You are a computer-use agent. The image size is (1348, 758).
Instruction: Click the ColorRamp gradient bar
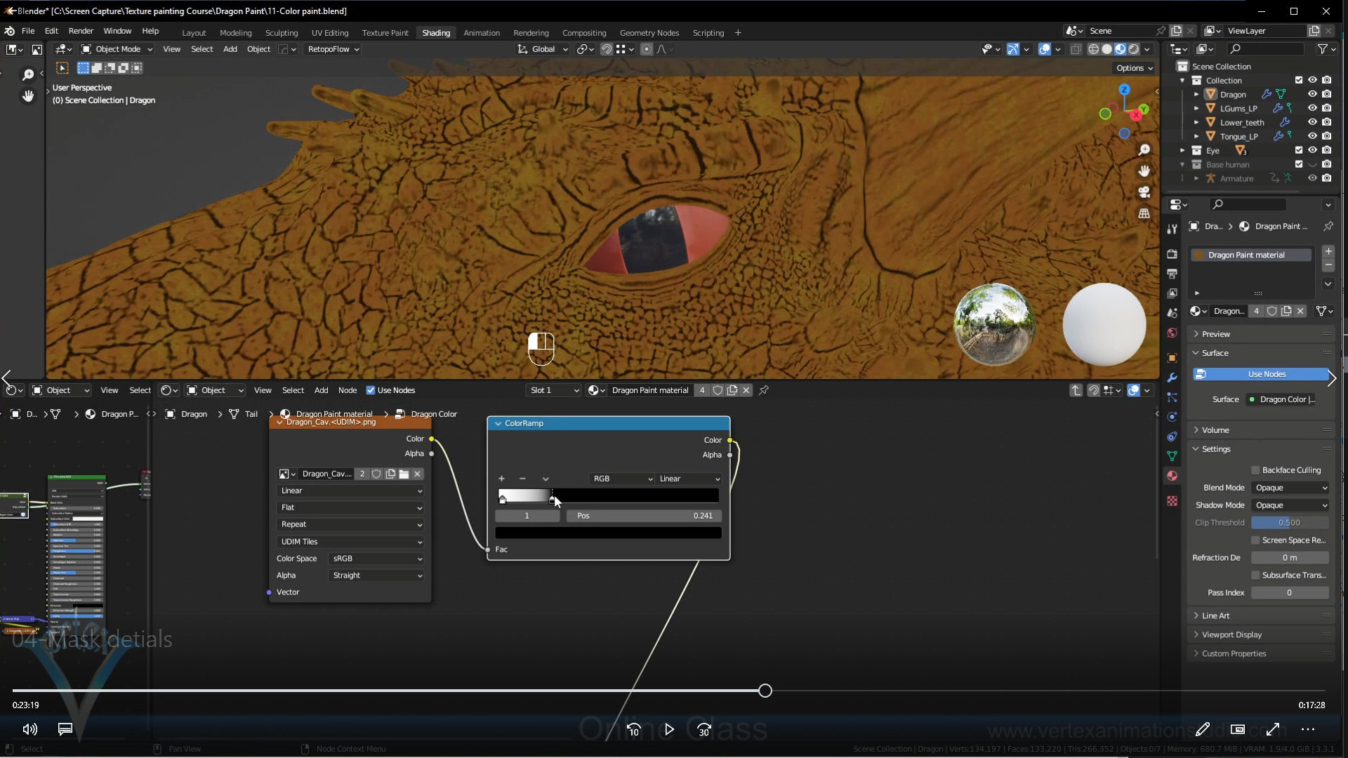pyautogui.click(x=609, y=496)
